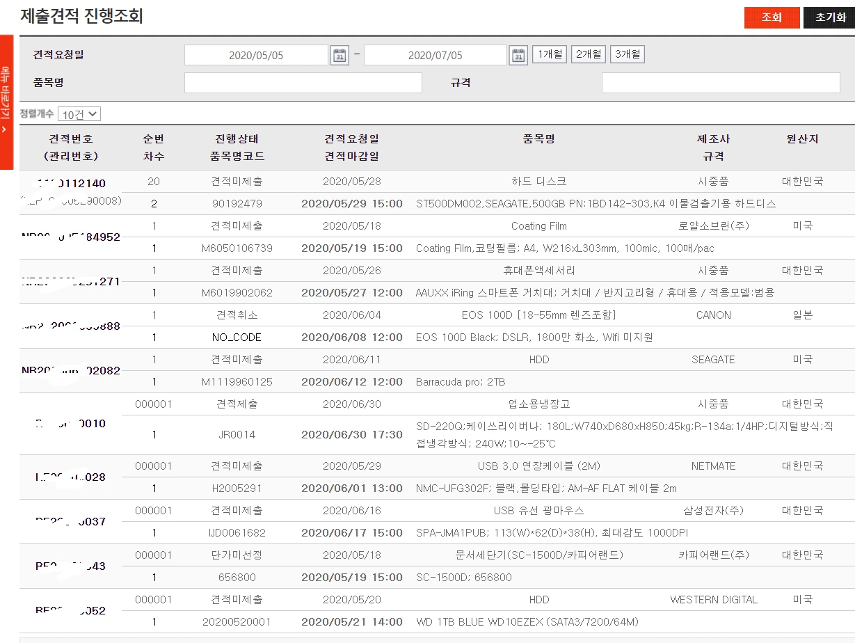Click manufacturer NETMATE
855x643 pixels.
coord(713,466)
